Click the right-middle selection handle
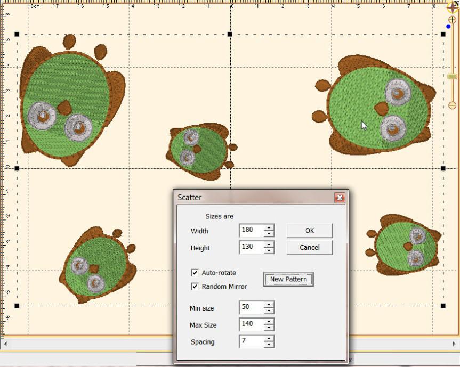 (x=443, y=168)
